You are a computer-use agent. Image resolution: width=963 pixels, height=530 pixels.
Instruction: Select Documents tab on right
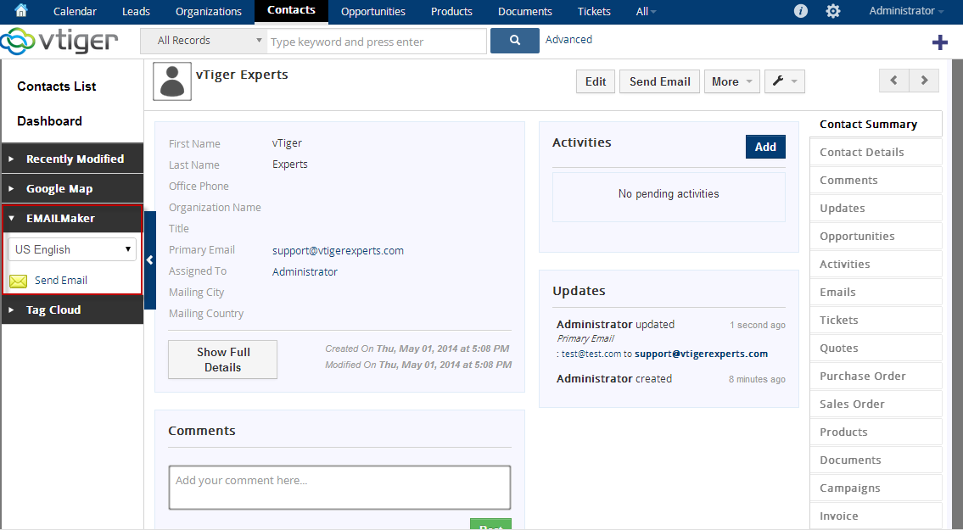pos(876,460)
